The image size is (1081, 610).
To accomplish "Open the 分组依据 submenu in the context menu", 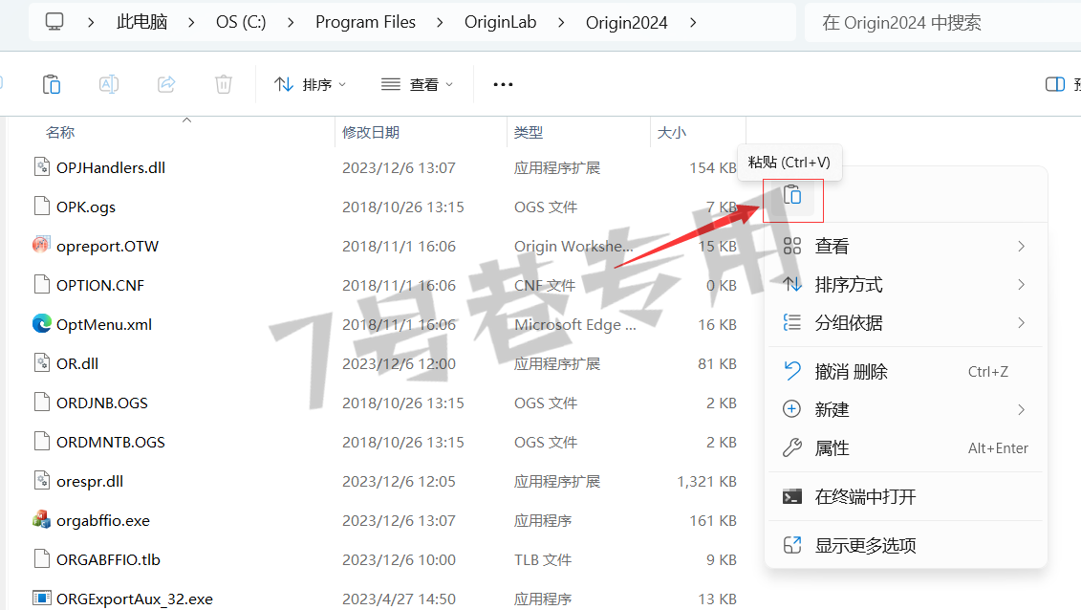I will pyautogui.click(x=906, y=322).
